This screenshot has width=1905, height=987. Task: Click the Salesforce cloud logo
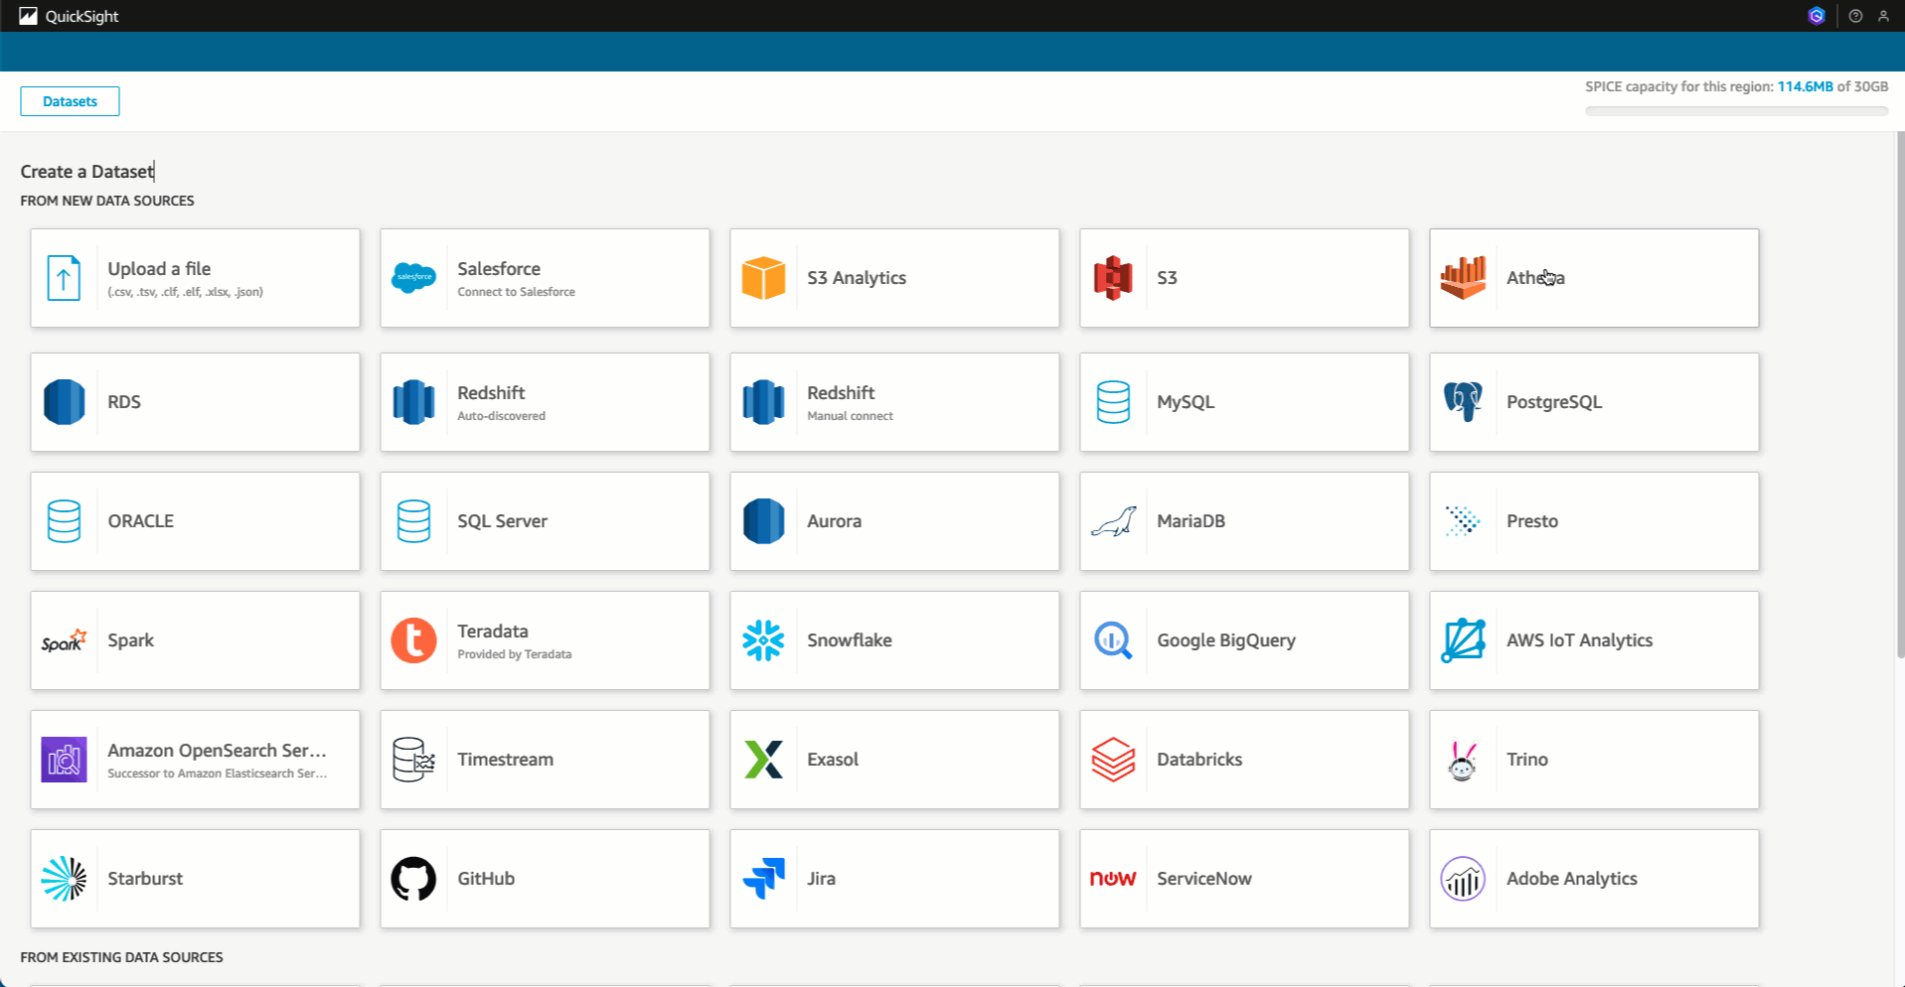point(413,278)
